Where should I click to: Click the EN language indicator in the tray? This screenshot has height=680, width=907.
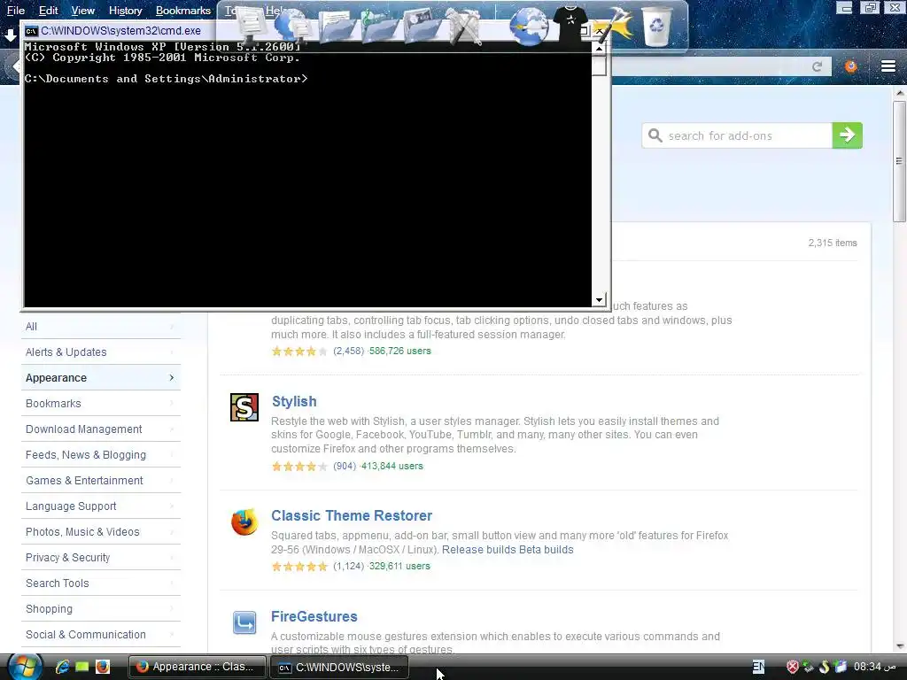(758, 667)
